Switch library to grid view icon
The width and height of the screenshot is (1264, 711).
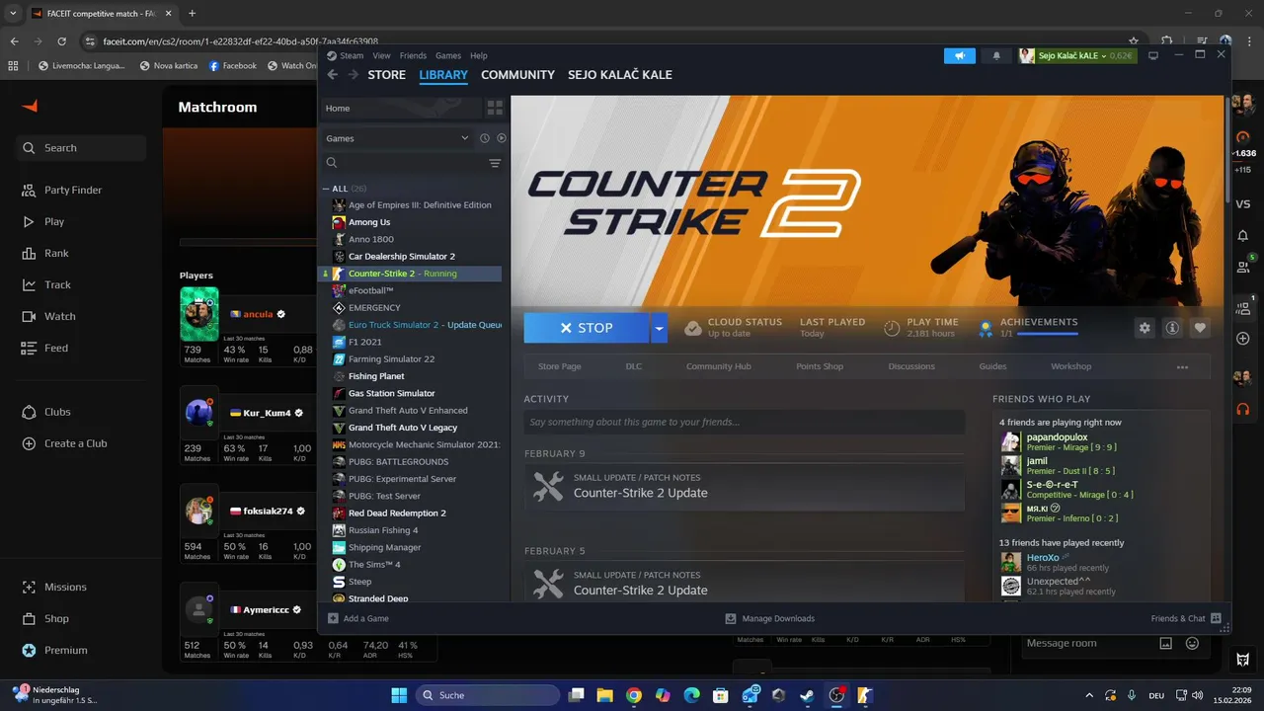click(495, 108)
